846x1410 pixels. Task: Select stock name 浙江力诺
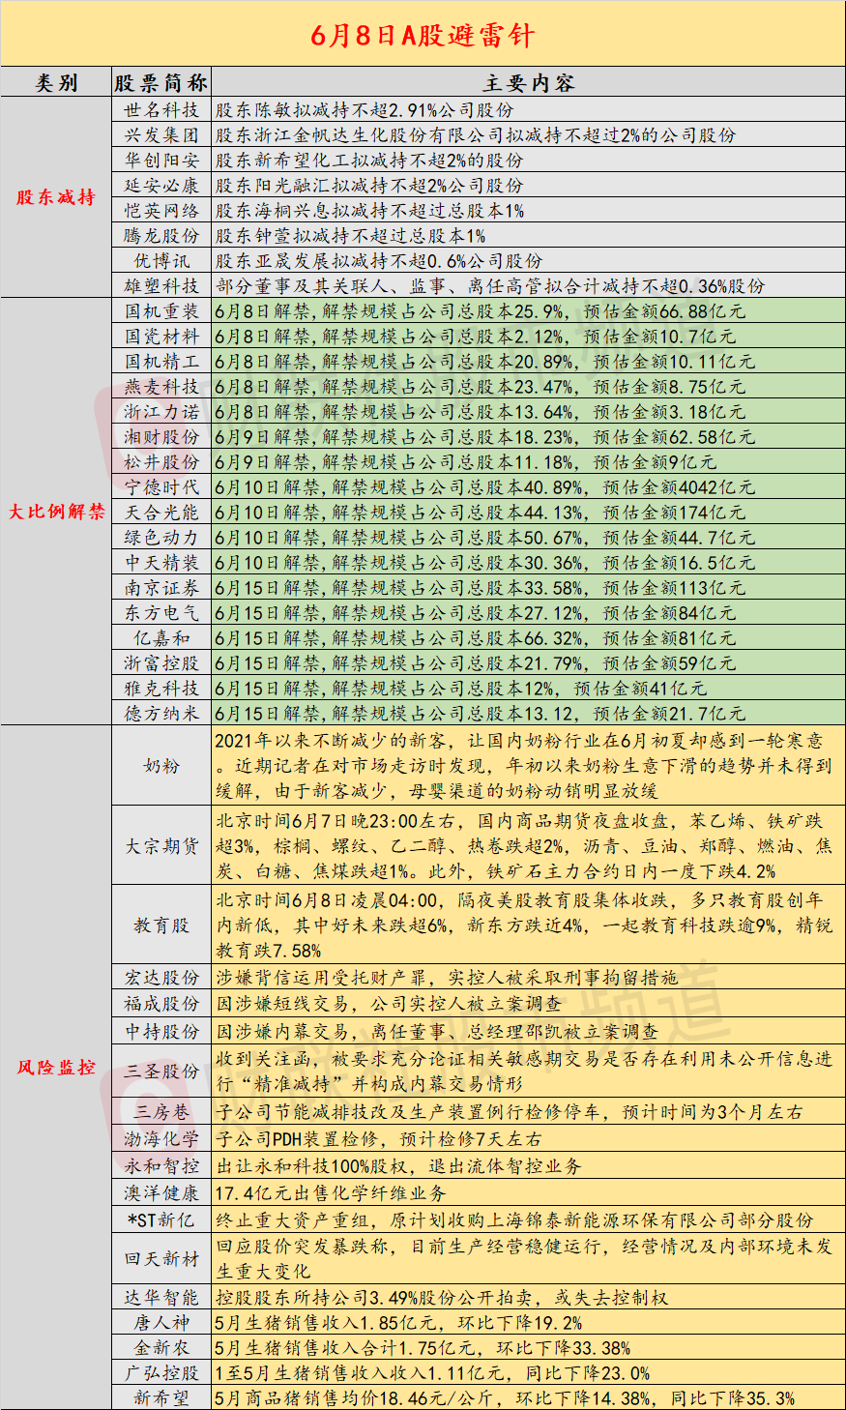tap(161, 412)
